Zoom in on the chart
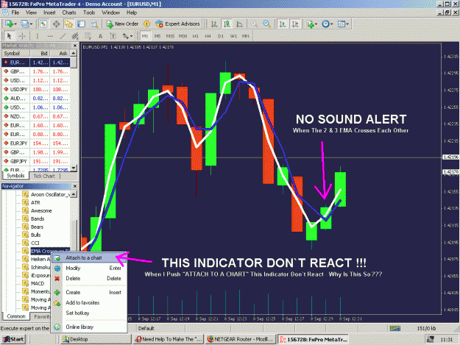 click(254, 24)
